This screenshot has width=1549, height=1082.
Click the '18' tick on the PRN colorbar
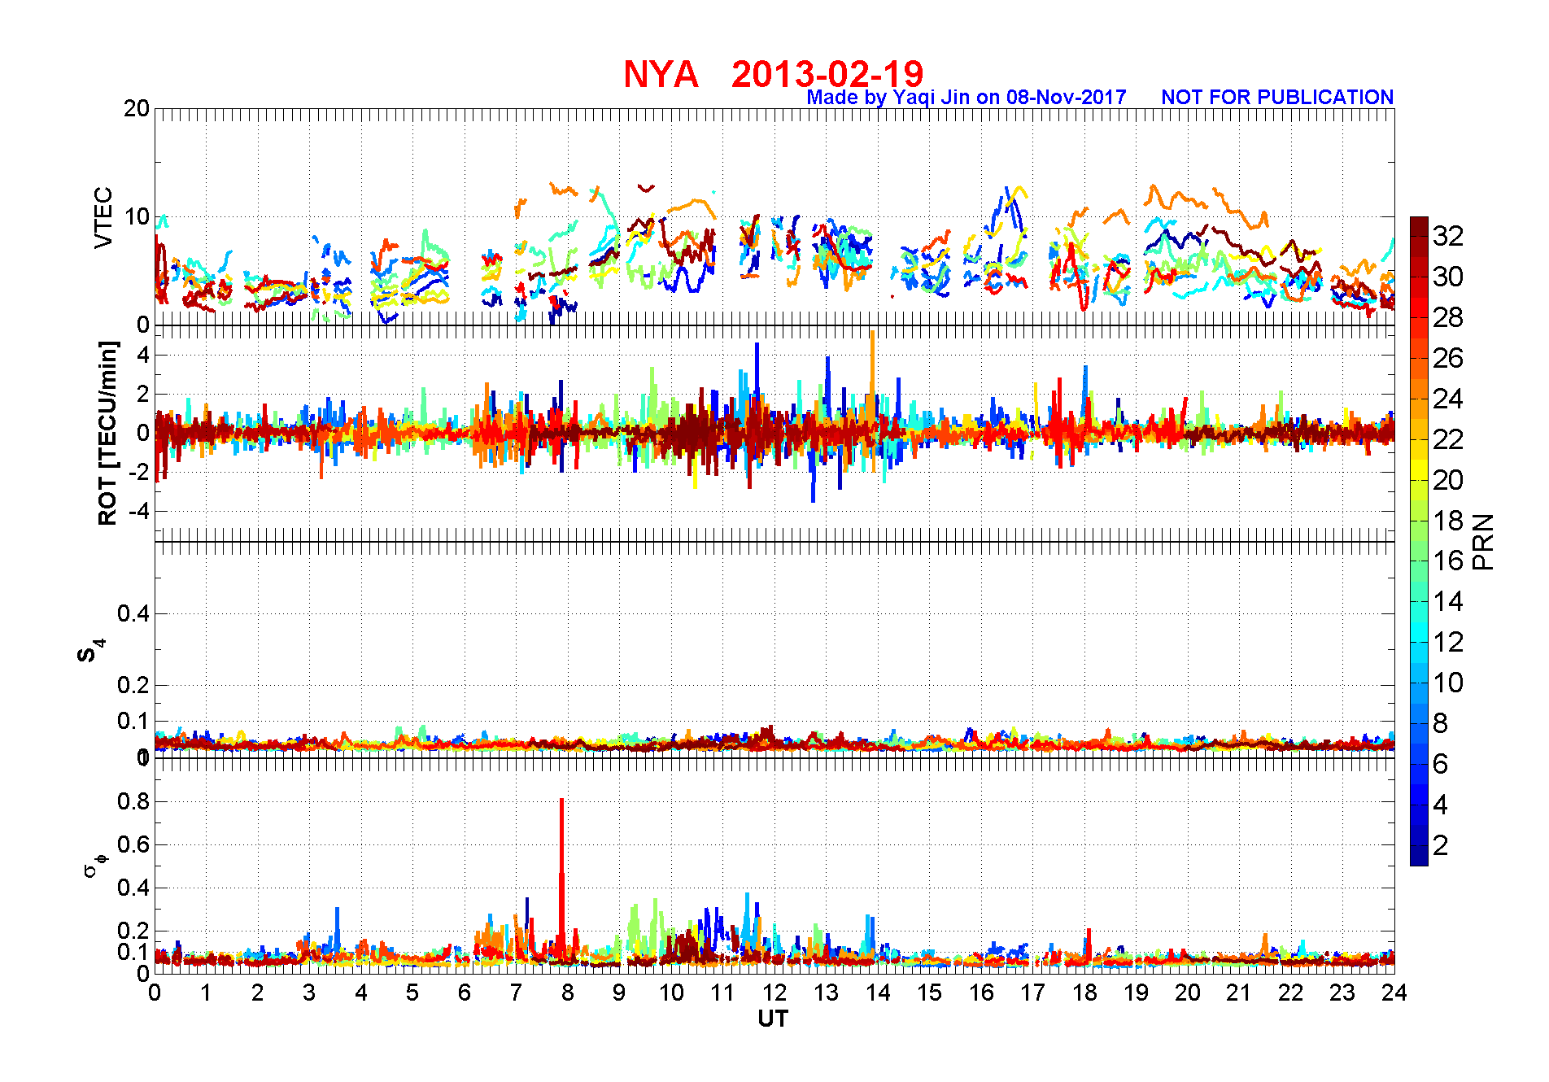click(1448, 521)
